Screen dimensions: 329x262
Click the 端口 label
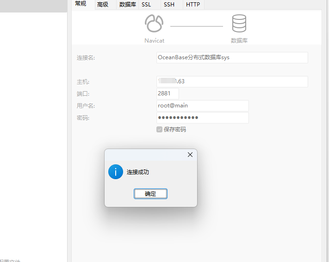[x=83, y=94]
